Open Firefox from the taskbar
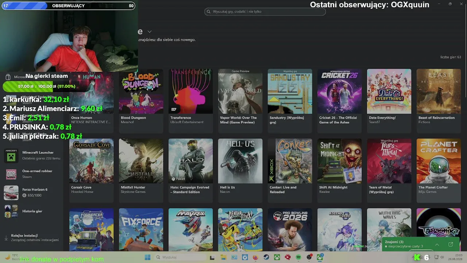Viewport: 467px width, 263px height. (255, 258)
